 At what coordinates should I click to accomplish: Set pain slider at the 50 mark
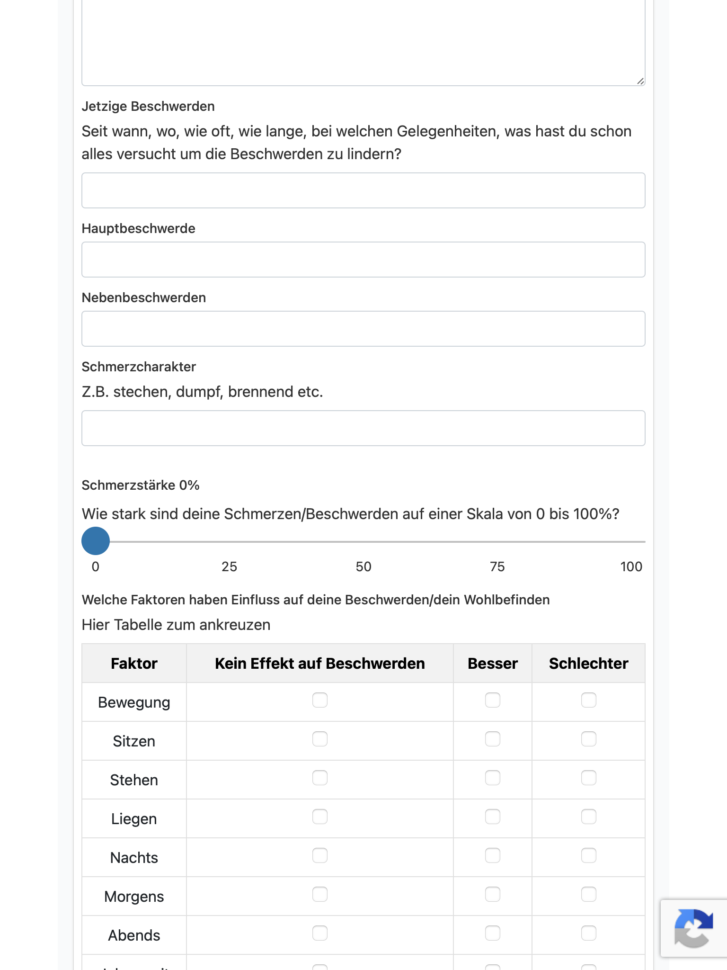363,541
